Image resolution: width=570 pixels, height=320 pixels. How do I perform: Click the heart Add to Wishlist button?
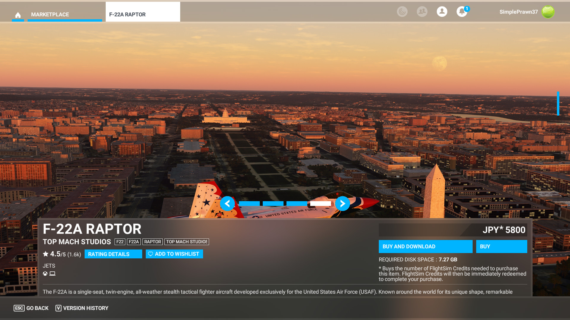click(x=174, y=254)
